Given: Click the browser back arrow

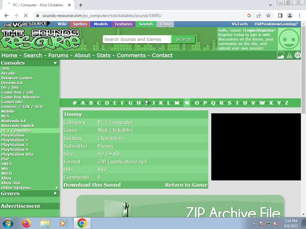Looking at the screenshot, I should 7,16.
